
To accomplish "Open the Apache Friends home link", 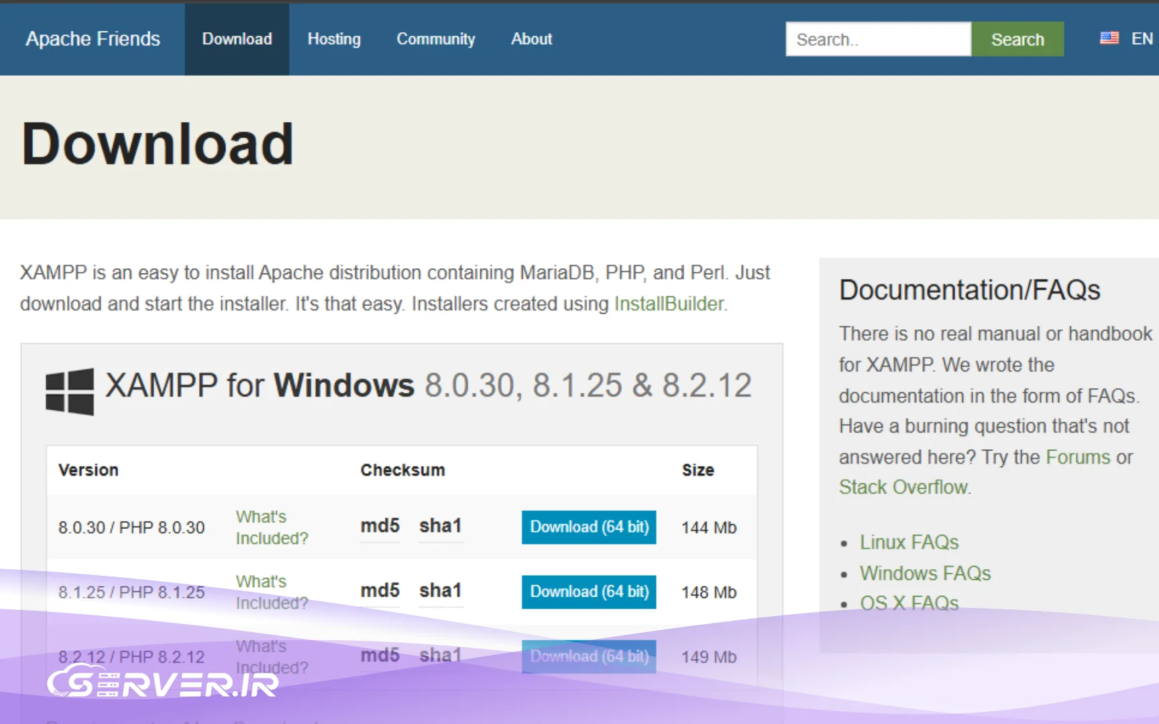I will pos(93,39).
